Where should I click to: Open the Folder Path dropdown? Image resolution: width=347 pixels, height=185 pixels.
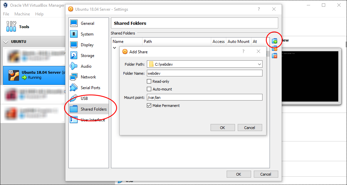point(259,64)
